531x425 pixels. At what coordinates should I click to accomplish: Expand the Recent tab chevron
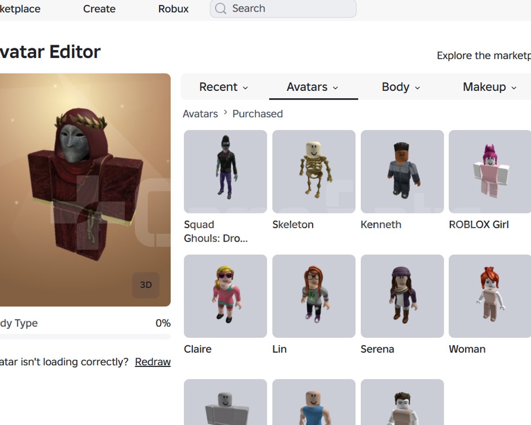[245, 88]
